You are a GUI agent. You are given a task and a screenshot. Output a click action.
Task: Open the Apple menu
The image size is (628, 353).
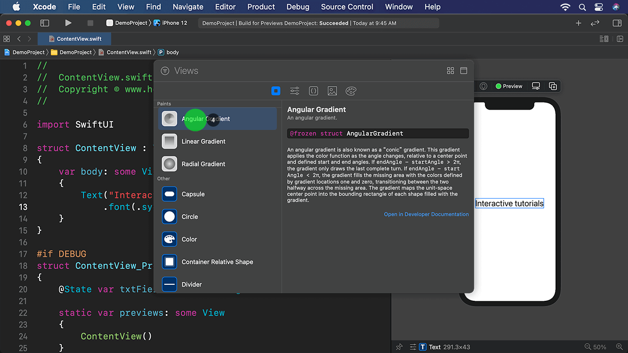point(16,7)
